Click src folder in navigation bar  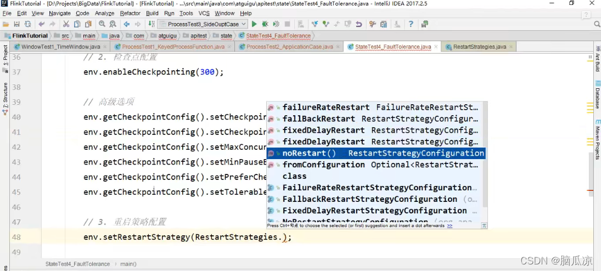pyautogui.click(x=61, y=36)
